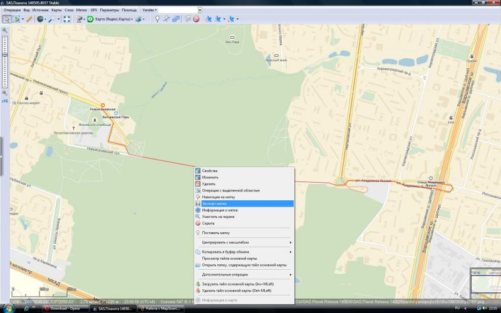Click the Windows Start orb
The image size is (501, 313).
click(8, 308)
